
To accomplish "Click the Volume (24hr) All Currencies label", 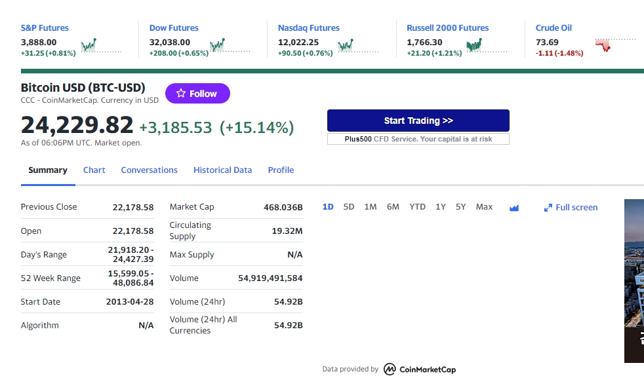I will coord(203,325).
